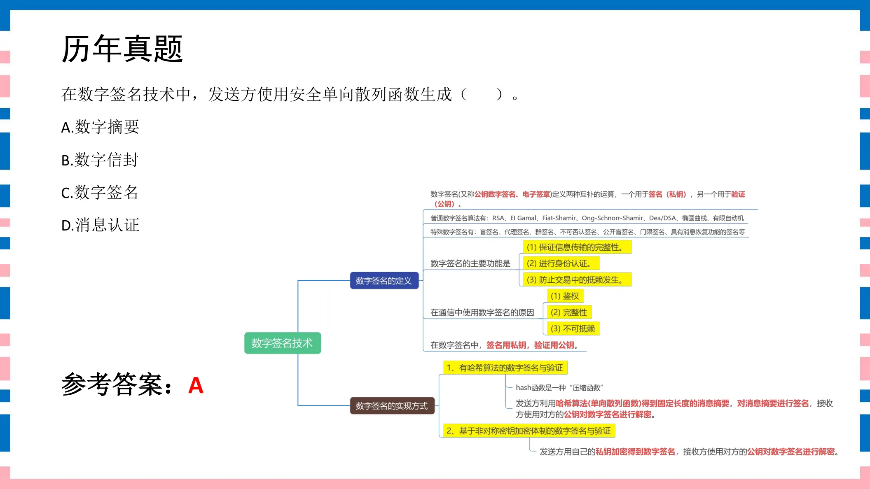Select answer option C.数字签名
The height and width of the screenshot is (489, 870).
100,192
